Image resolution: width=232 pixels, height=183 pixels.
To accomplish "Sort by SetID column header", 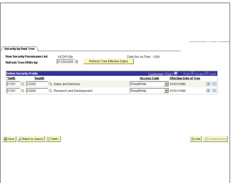I will [x=11, y=78].
